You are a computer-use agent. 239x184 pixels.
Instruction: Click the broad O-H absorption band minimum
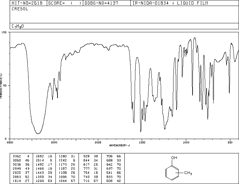[x=38, y=134]
